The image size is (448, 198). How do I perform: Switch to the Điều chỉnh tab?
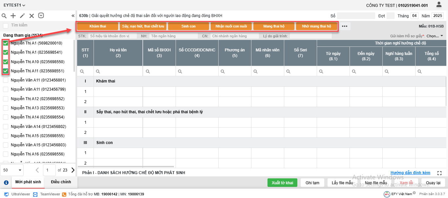tap(61, 182)
